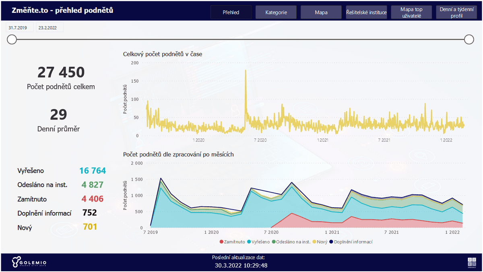Viewport: 483px width, 272px height.
Task: Click the Zamítnuto count 4 406
Action: pyautogui.click(x=93, y=199)
